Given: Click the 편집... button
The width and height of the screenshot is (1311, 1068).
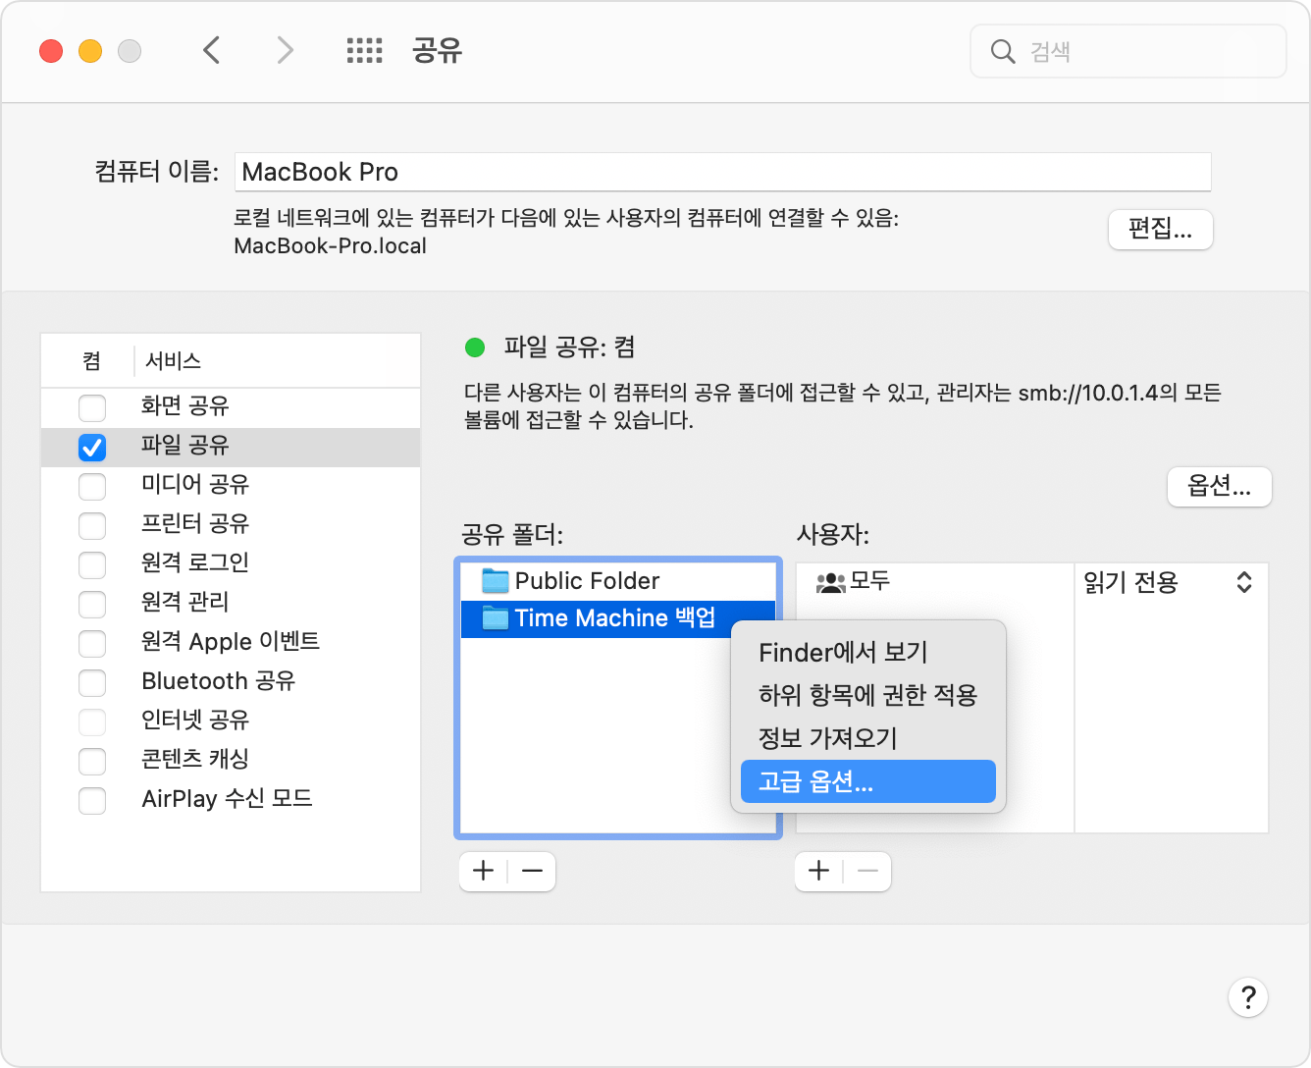Looking at the screenshot, I should pos(1161,230).
